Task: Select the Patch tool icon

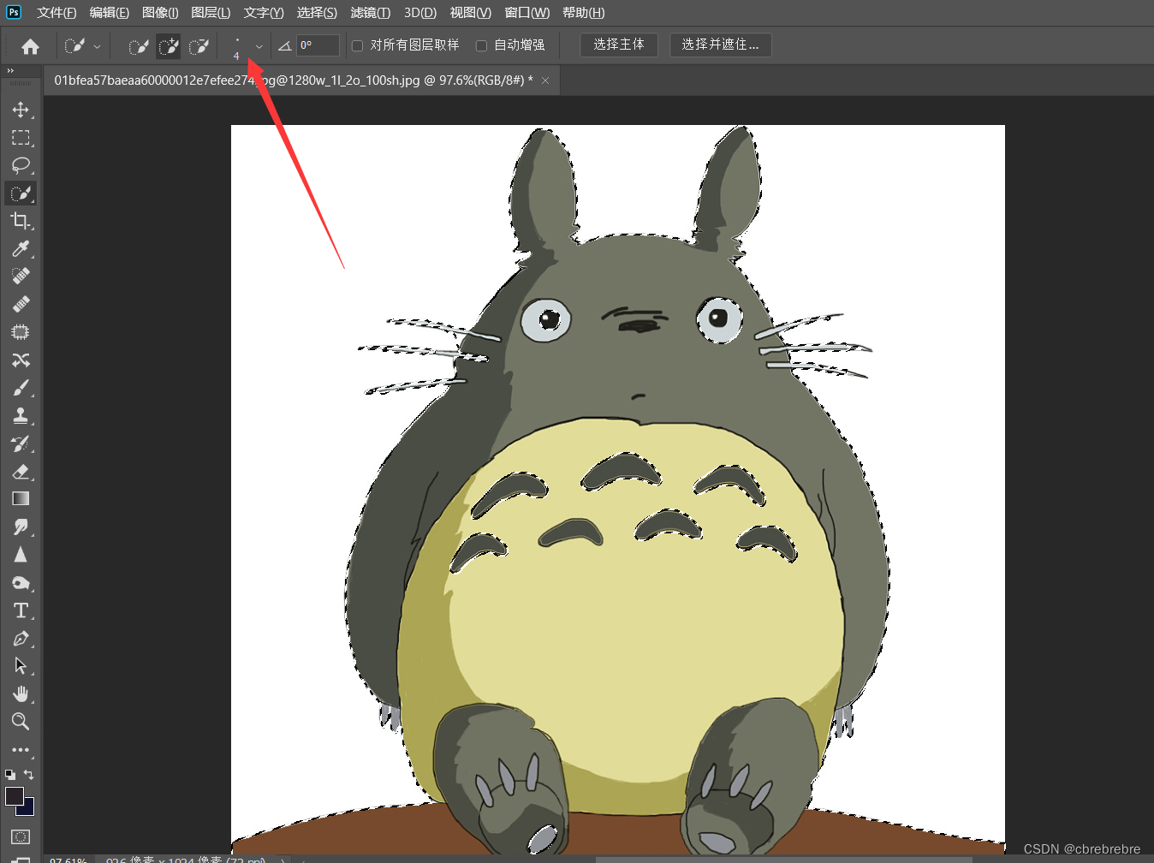Action: tap(21, 331)
